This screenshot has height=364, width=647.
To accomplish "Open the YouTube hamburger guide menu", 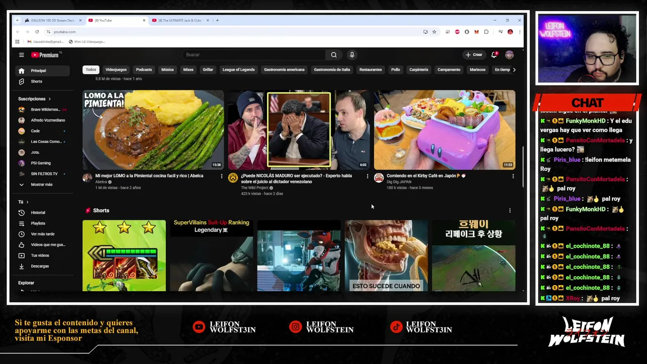I will (21, 55).
